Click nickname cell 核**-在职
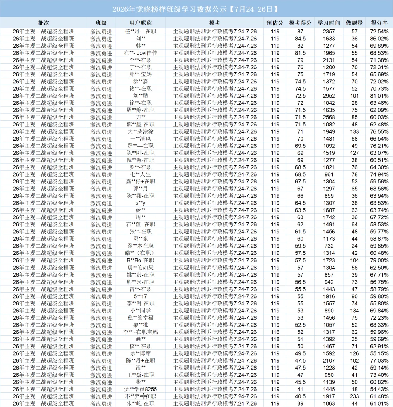The image size is (393, 407). (x=140, y=346)
